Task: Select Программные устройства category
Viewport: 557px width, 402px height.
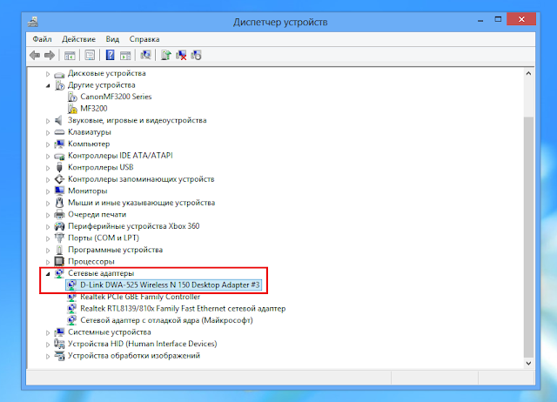Action: tap(115, 250)
